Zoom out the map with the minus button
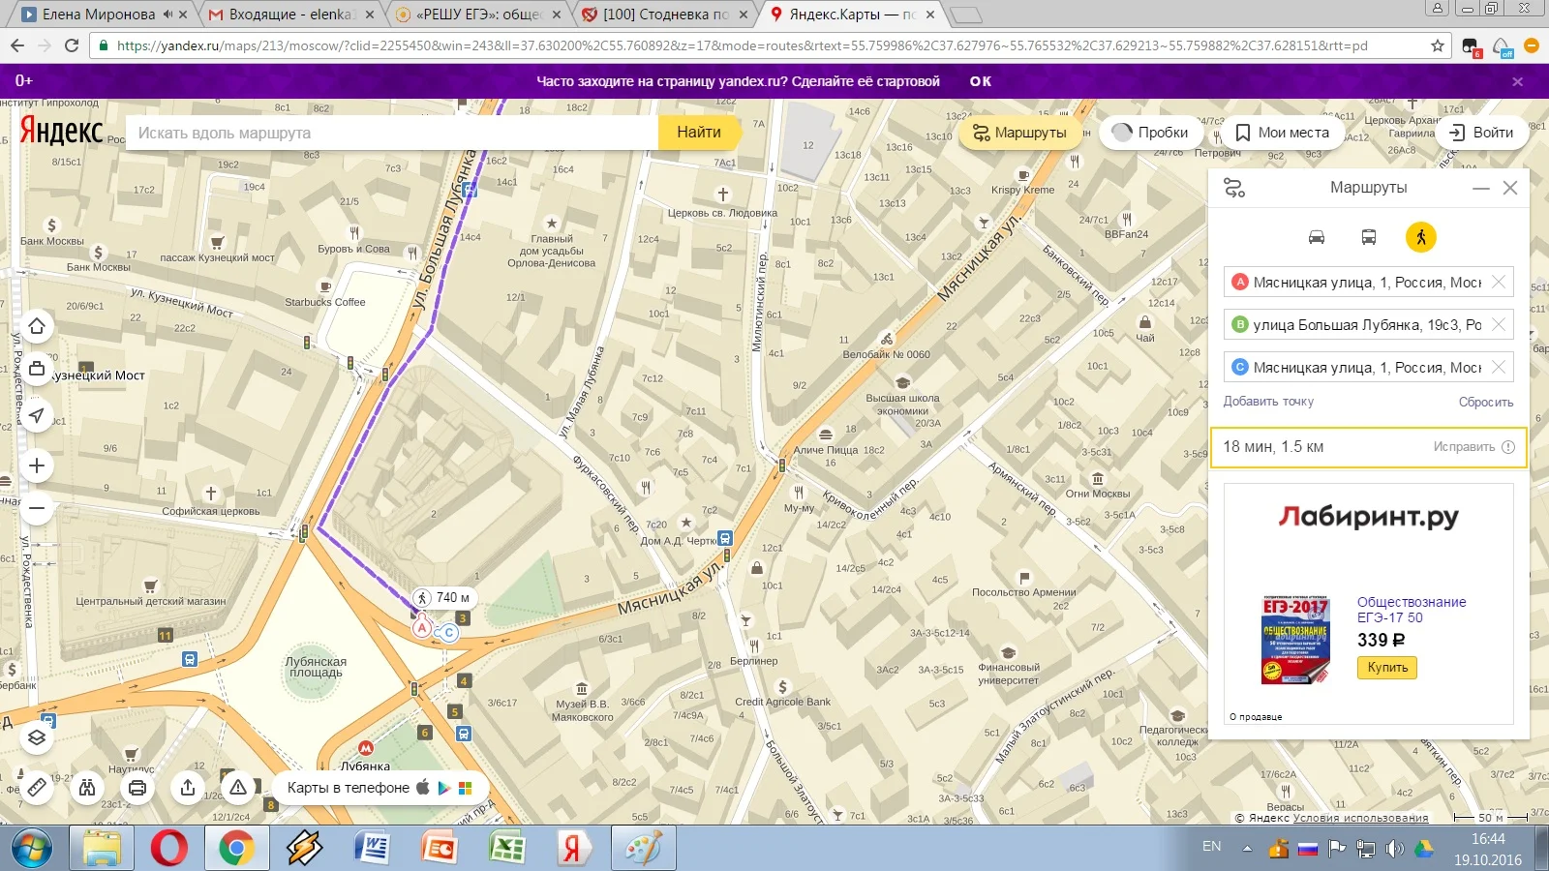This screenshot has height=871, width=1549. (x=37, y=508)
